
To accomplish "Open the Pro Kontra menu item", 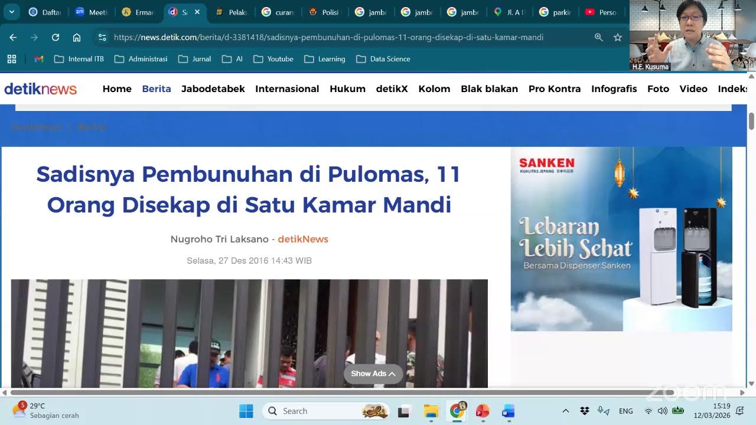I will click(555, 89).
